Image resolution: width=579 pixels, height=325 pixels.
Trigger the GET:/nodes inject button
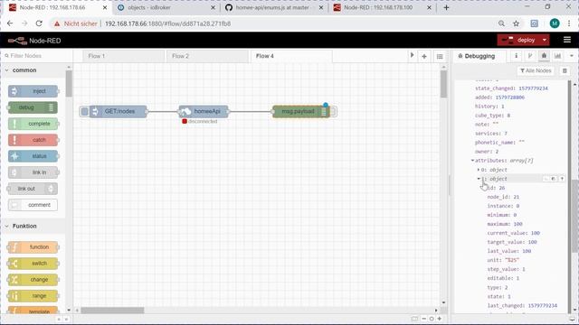pos(84,111)
